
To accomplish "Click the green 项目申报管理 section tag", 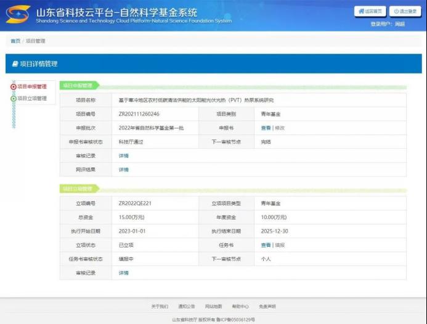I will [x=78, y=86].
